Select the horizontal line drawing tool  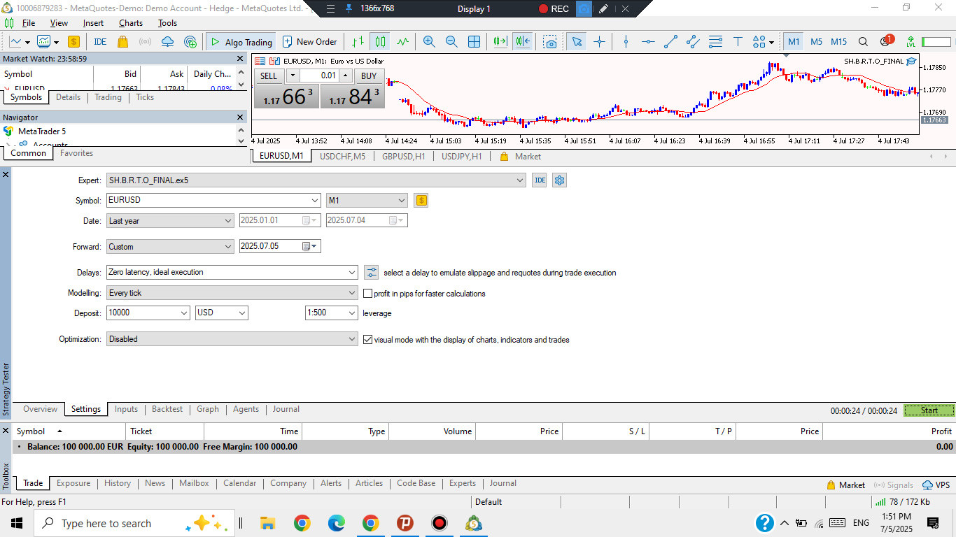pos(648,42)
